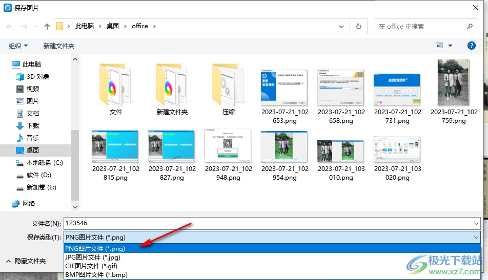Image resolution: width=488 pixels, height=280 pixels.
Task: Choose GIF图片文件 (*.gif) file type
Action: pos(91,266)
